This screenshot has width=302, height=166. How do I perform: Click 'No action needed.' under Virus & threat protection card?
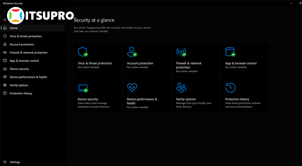(89, 67)
